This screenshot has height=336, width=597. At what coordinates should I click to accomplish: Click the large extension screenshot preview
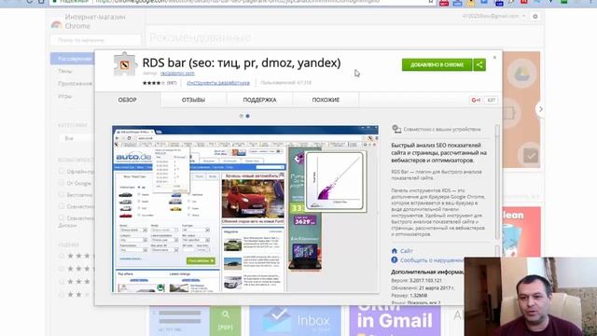[x=245, y=209]
